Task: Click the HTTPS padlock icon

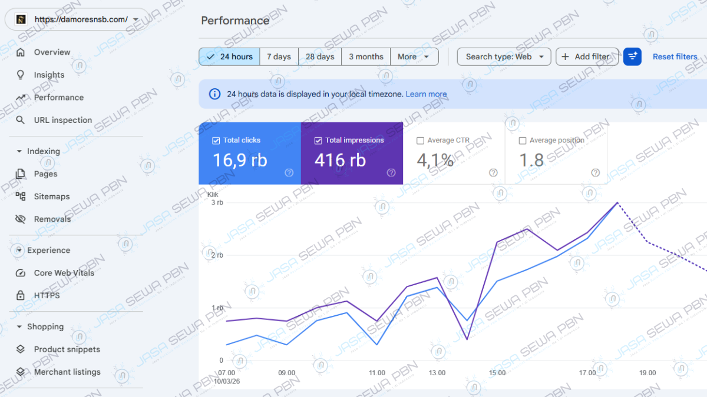Action: [x=21, y=295]
